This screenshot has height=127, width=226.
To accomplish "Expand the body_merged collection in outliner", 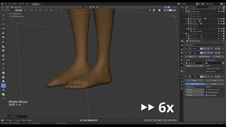I will pyautogui.click(x=186, y=19).
